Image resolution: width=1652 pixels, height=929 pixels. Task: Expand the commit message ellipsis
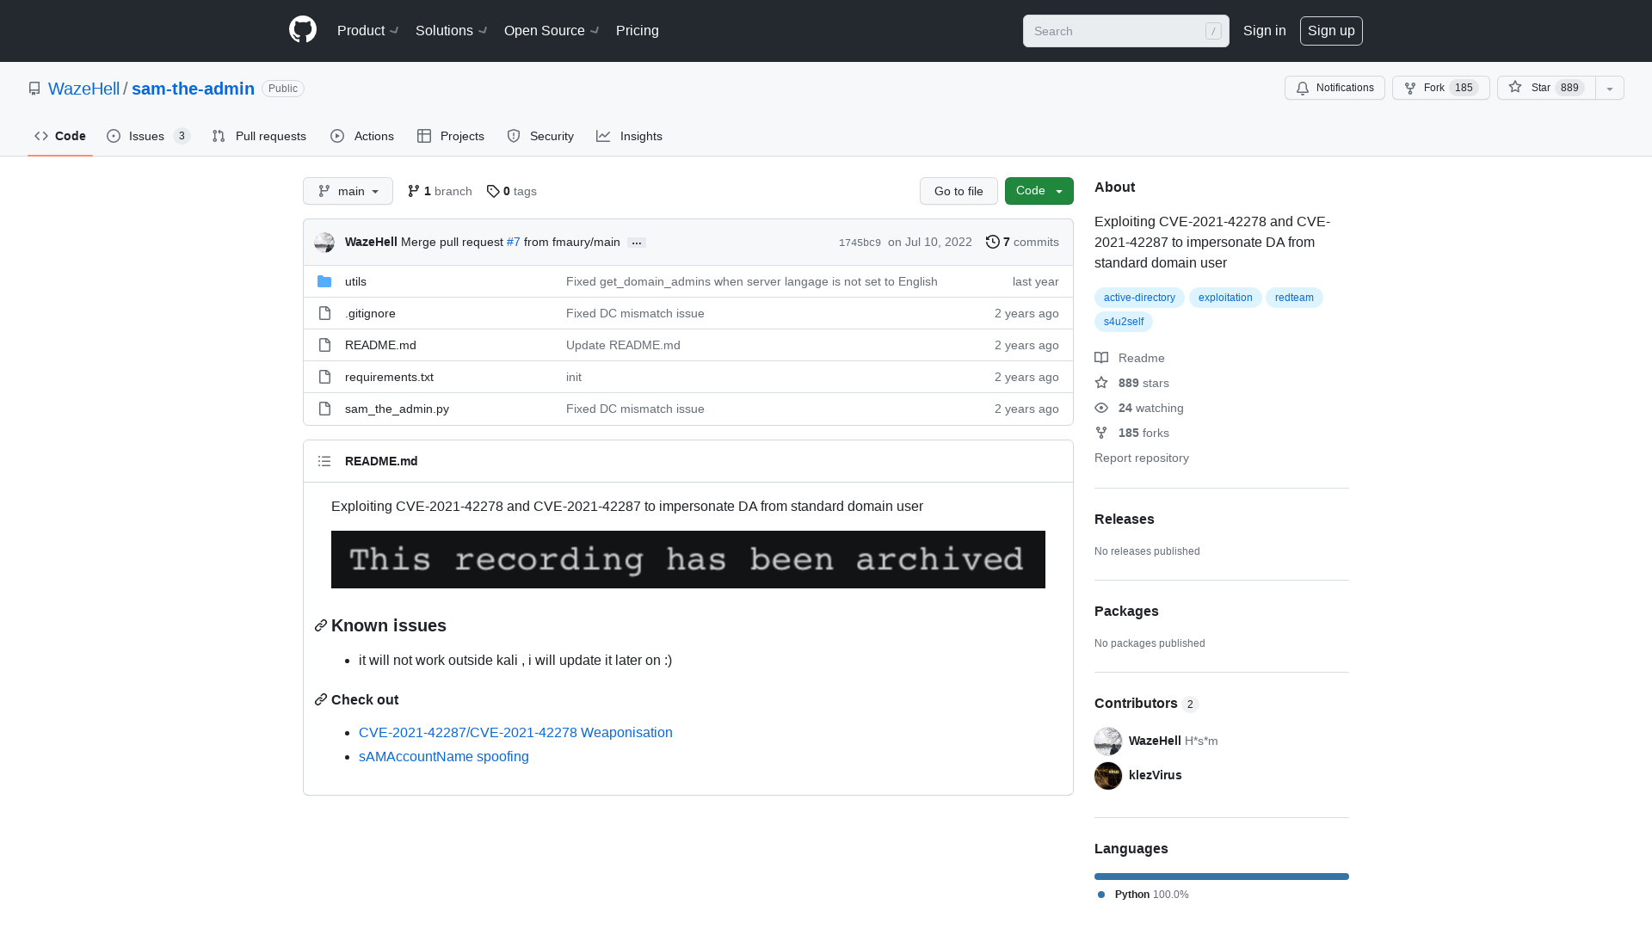[x=637, y=243]
